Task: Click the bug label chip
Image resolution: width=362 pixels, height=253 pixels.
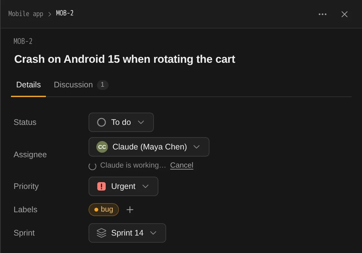Action: tap(104, 210)
